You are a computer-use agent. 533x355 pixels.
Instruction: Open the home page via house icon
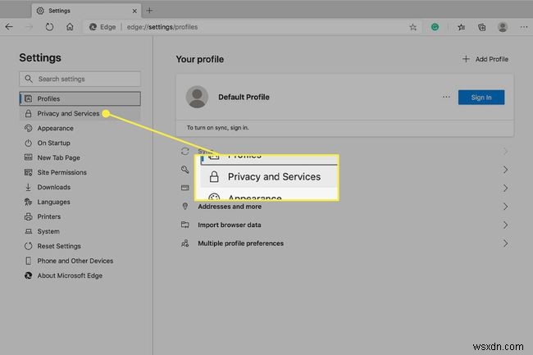click(x=70, y=27)
